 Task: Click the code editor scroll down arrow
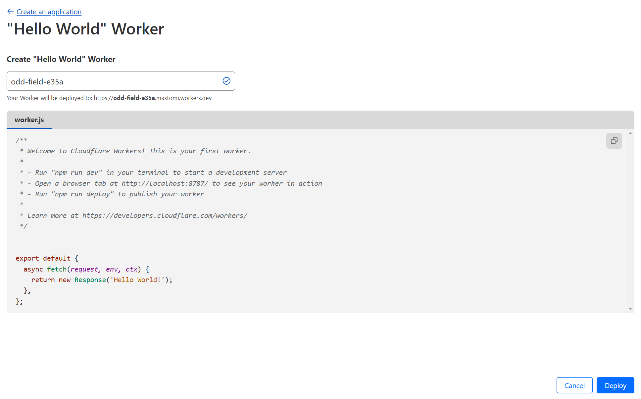pos(630,309)
